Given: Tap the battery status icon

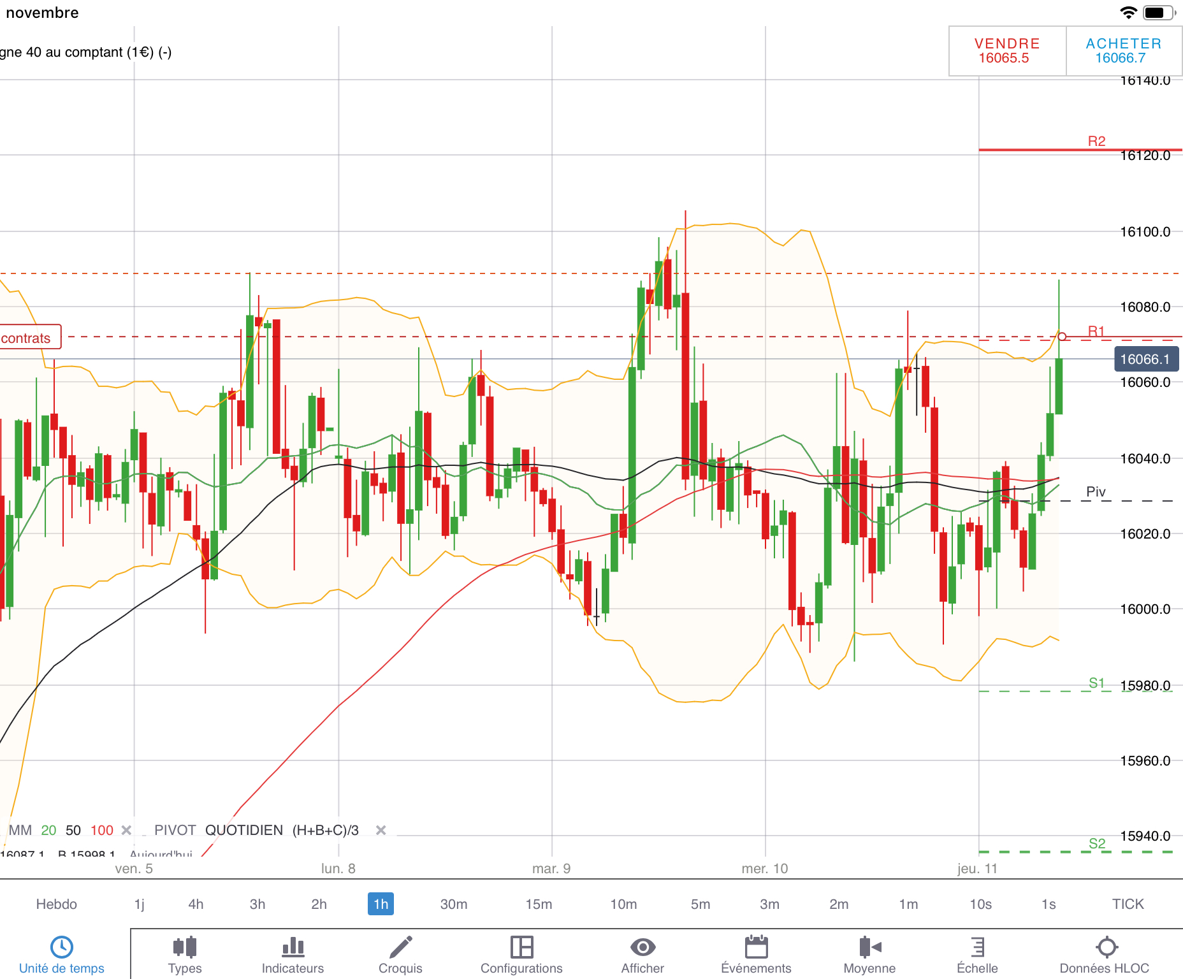Looking at the screenshot, I should pos(1159,13).
